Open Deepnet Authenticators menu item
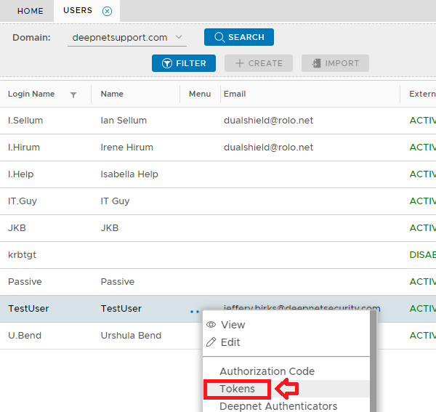Screen dimensions: 436x412 coord(278,406)
